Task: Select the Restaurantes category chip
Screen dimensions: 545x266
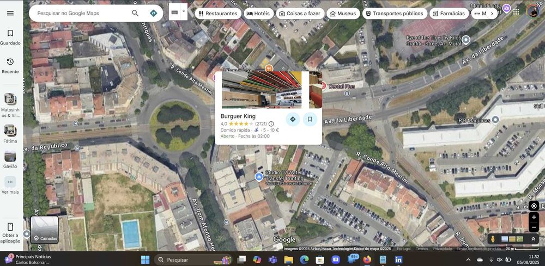Action: click(218, 14)
